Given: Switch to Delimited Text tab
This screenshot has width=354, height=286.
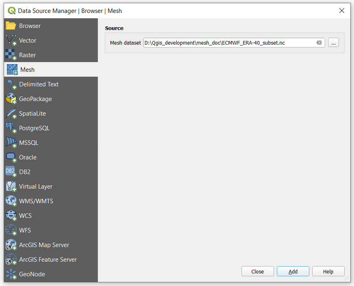Looking at the screenshot, I should [x=39, y=84].
